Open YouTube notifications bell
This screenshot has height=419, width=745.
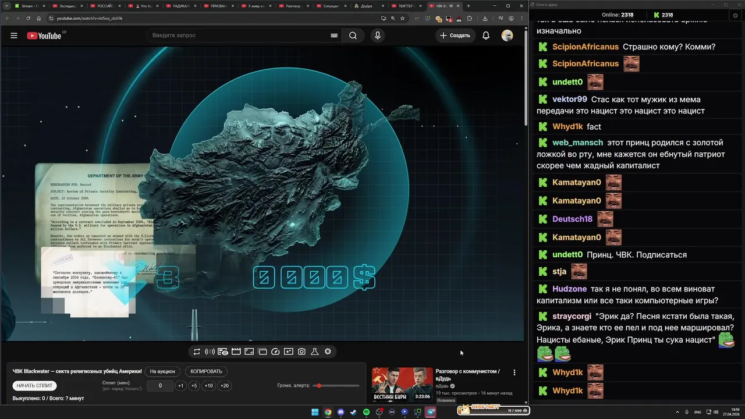tap(486, 35)
